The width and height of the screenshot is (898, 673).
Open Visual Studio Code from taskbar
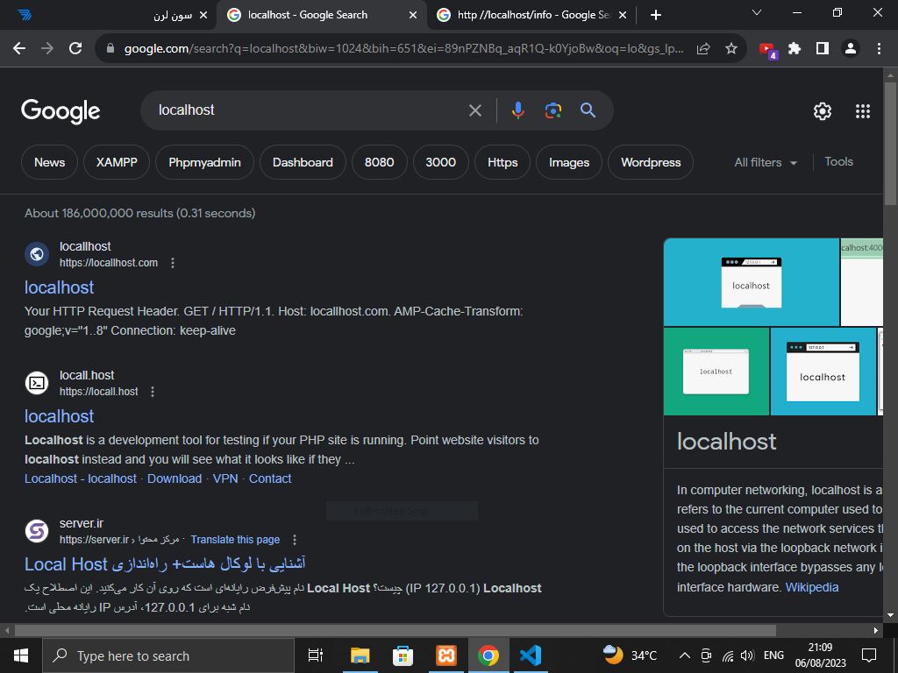click(x=531, y=655)
